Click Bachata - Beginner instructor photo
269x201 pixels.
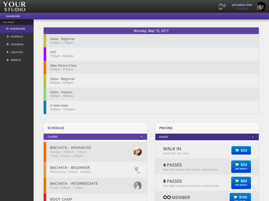137,170
